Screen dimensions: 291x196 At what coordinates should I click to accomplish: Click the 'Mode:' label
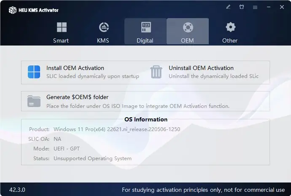tap(41, 149)
